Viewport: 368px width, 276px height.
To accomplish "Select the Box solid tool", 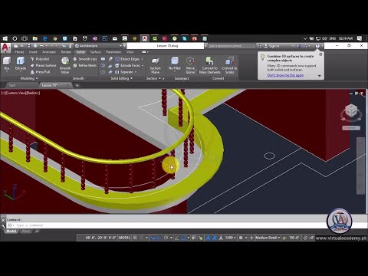I will pos(7,64).
